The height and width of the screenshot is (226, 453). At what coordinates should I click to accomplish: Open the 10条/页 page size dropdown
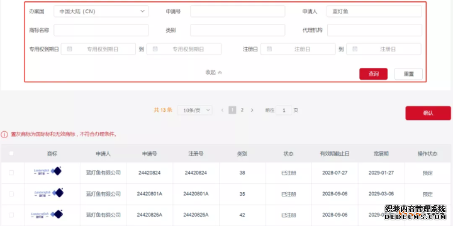tap(194, 110)
